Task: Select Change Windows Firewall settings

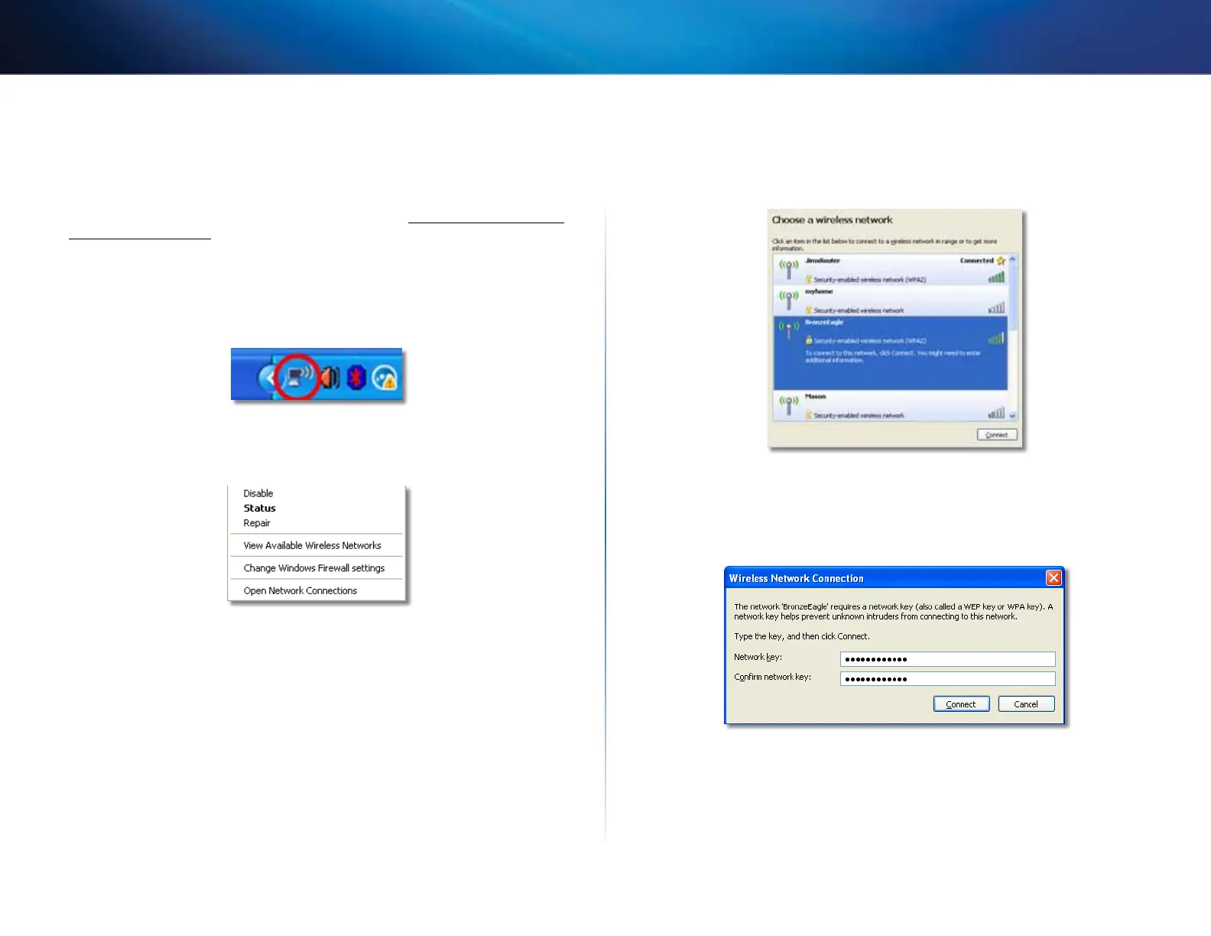Action: pyautogui.click(x=314, y=568)
